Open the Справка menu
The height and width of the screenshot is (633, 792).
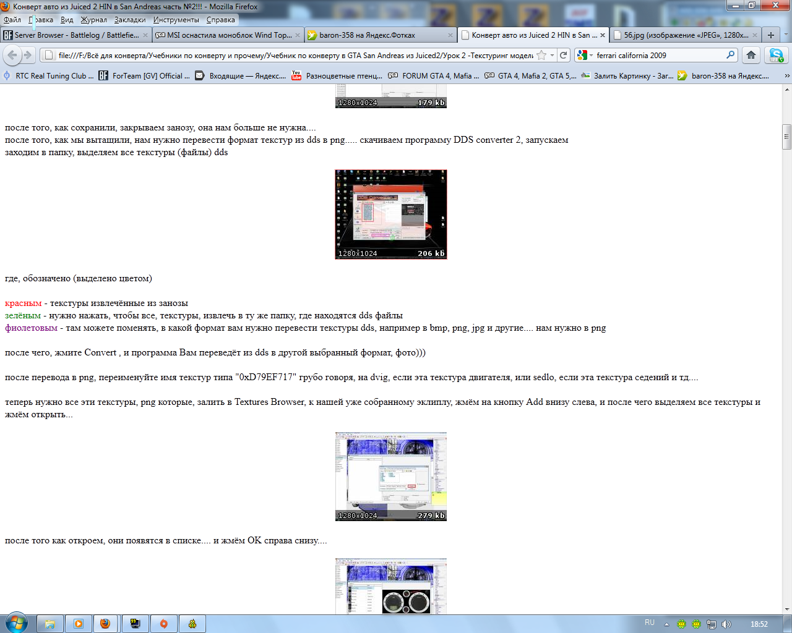pyautogui.click(x=221, y=20)
